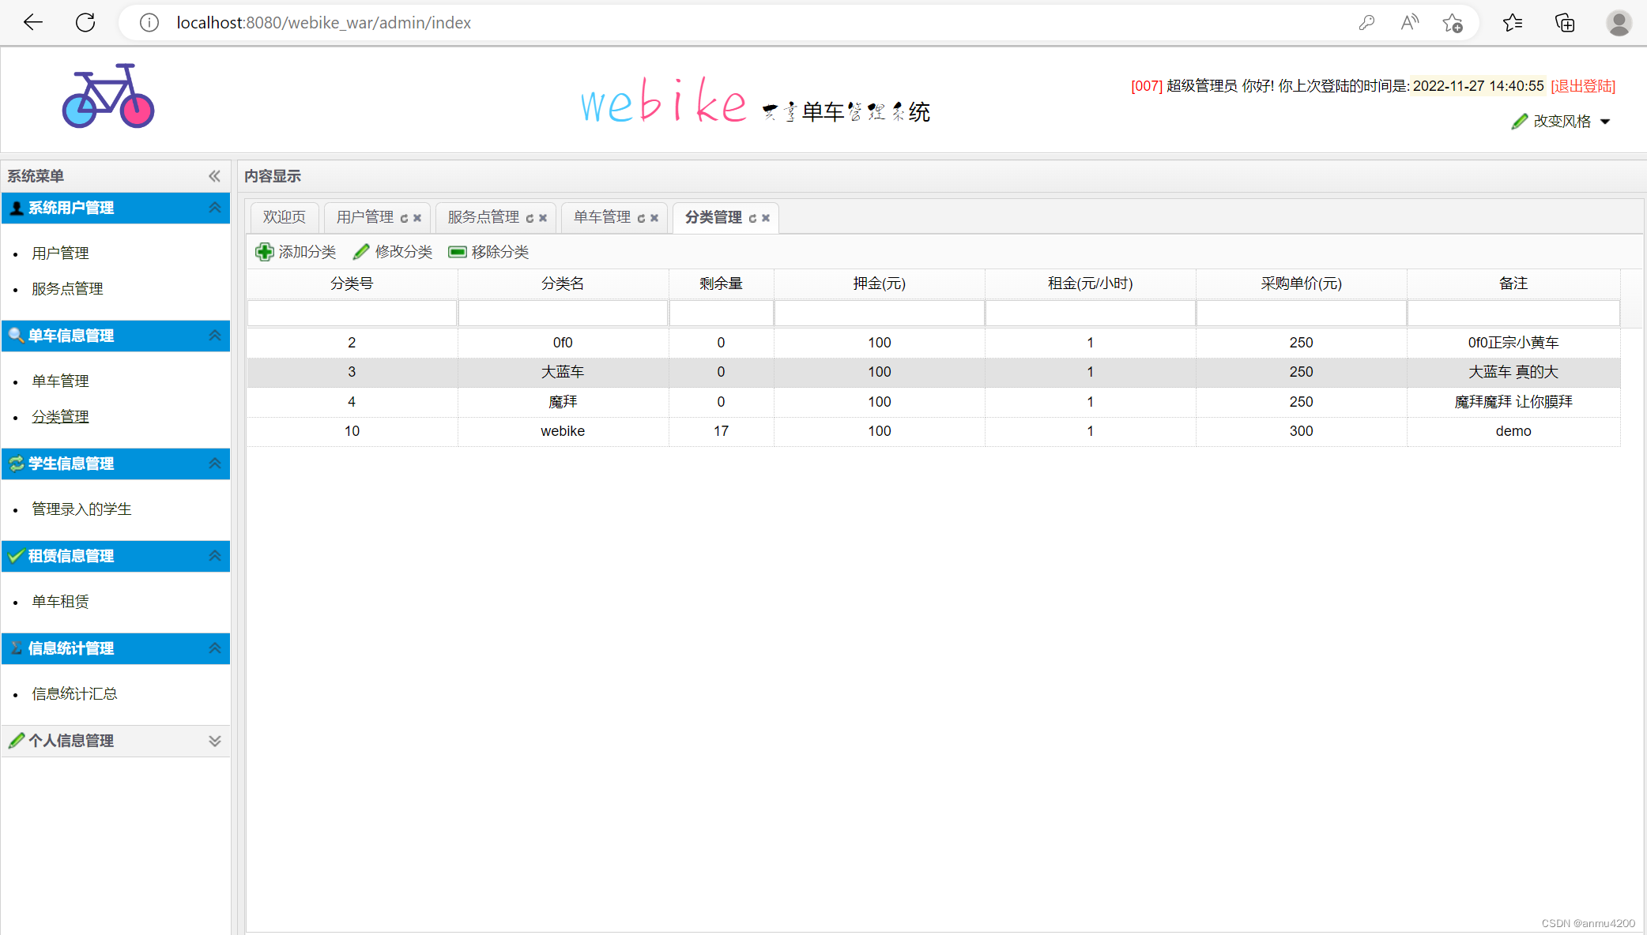Open 单车管理 in the sidebar menu
This screenshot has width=1647, height=935.
coord(60,381)
